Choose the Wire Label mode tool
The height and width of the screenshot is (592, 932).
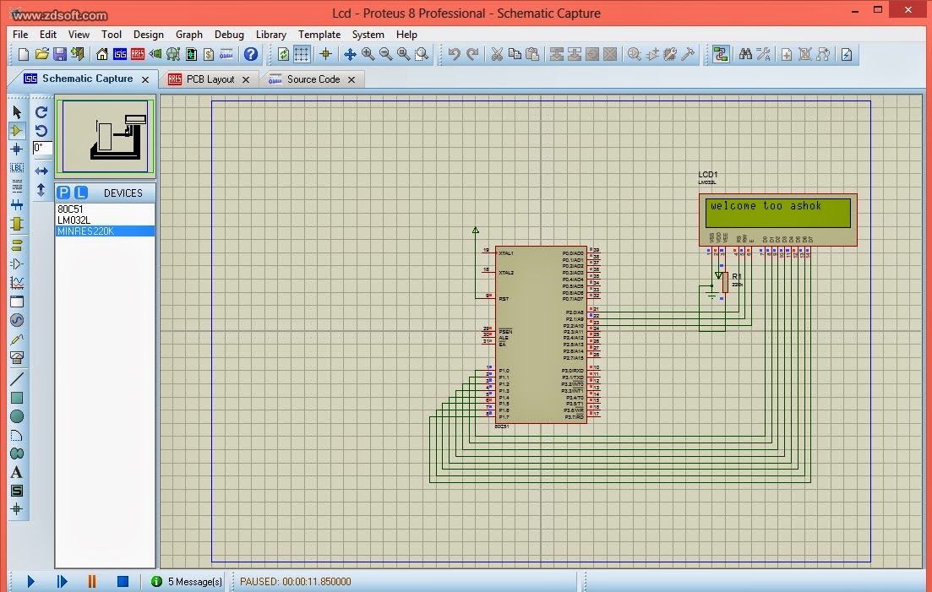click(17, 168)
